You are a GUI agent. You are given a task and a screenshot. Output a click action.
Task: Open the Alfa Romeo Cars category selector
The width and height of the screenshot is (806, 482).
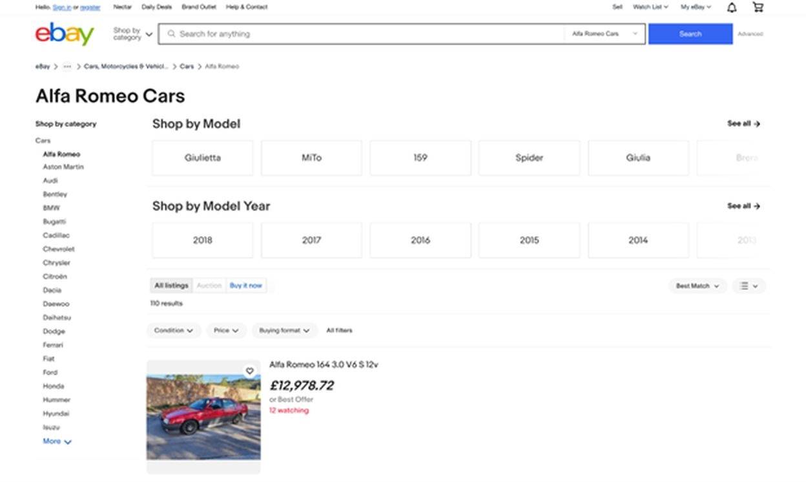(604, 34)
